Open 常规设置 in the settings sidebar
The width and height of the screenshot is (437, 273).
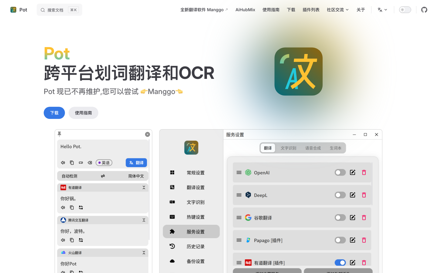coord(191,173)
